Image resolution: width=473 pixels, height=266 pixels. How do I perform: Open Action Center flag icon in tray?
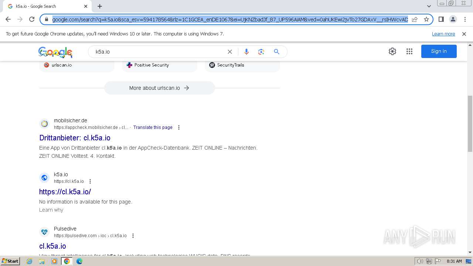tap(438, 261)
